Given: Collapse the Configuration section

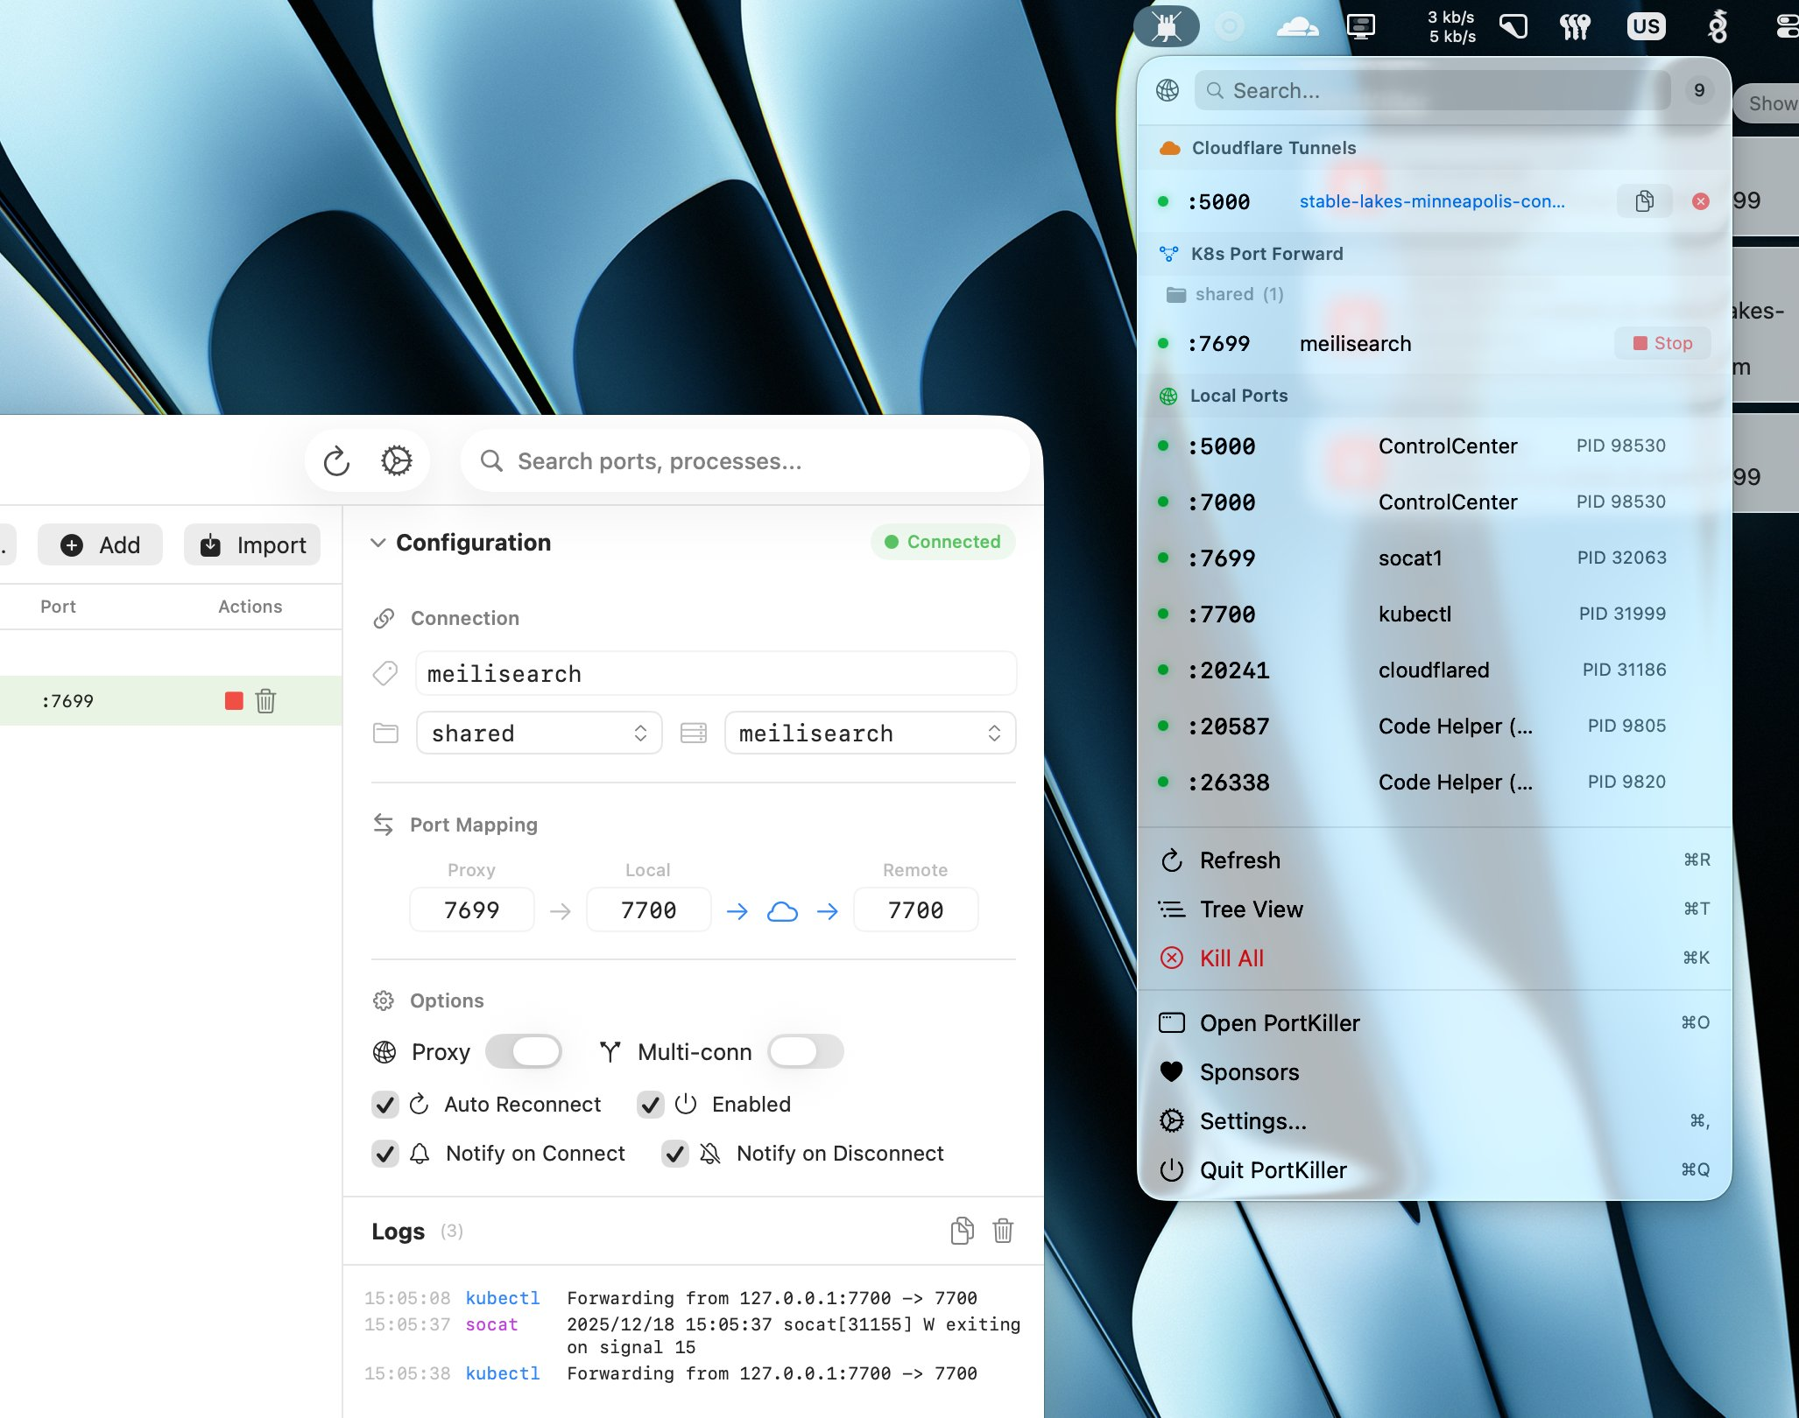Looking at the screenshot, I should pos(378,542).
